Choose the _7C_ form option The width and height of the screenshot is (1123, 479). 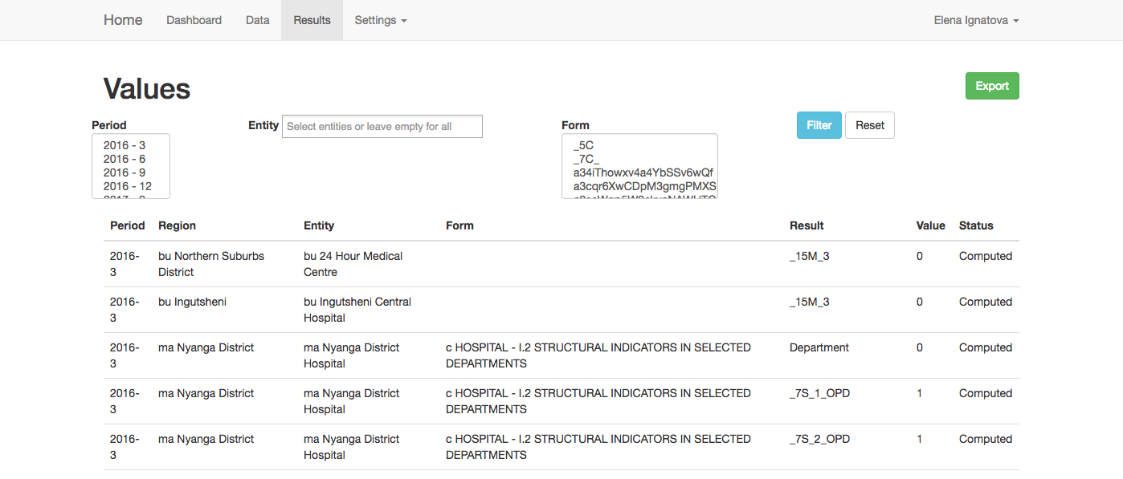coord(586,159)
